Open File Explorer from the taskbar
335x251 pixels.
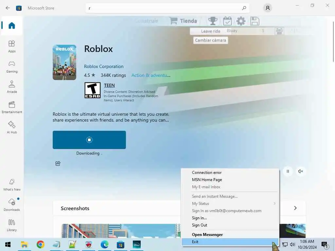pyautogui.click(x=24, y=244)
